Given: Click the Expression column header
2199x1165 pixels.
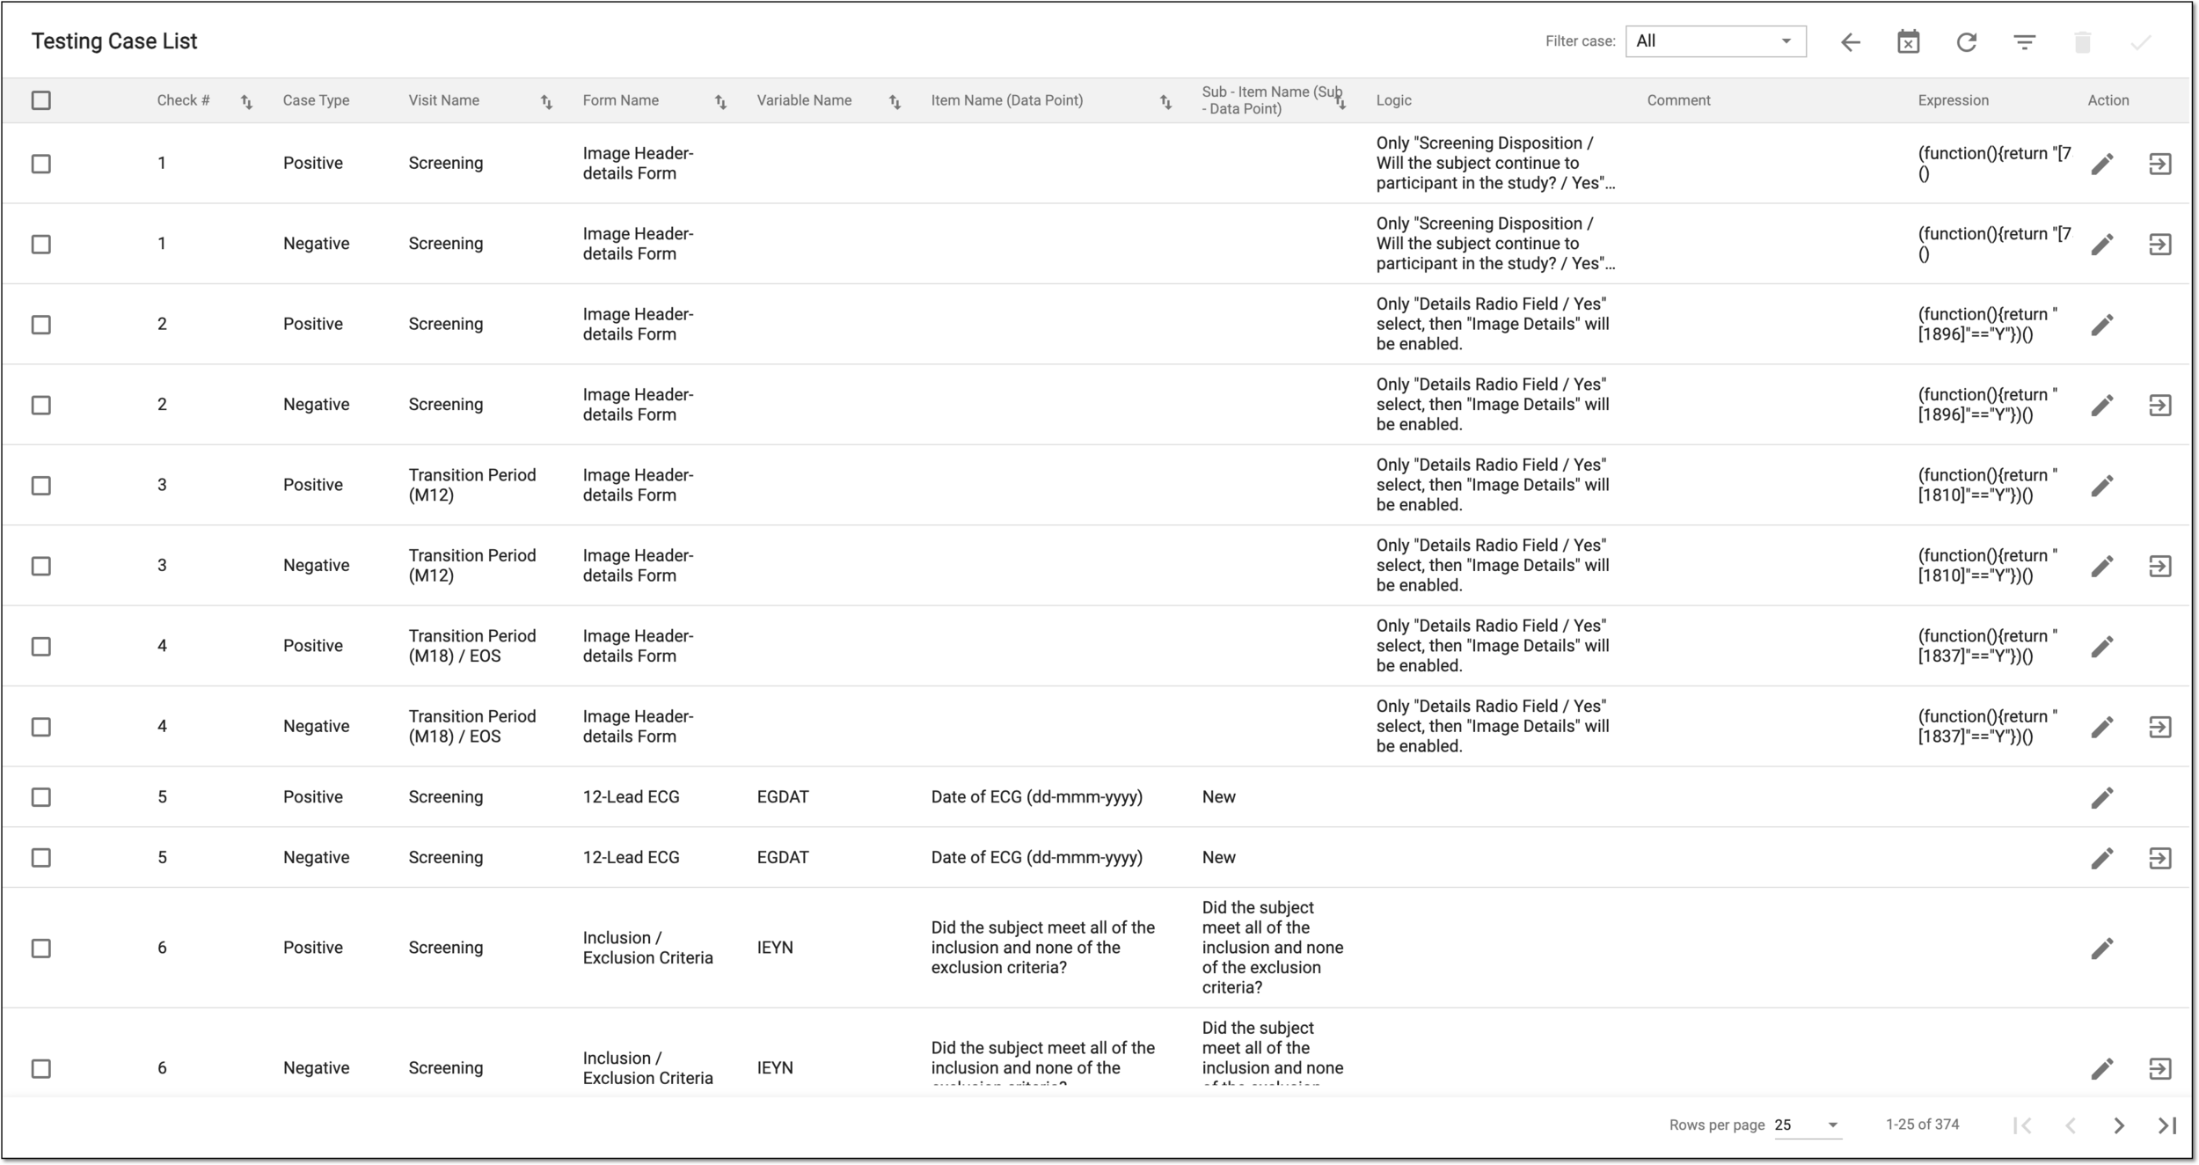Looking at the screenshot, I should click(x=1953, y=100).
